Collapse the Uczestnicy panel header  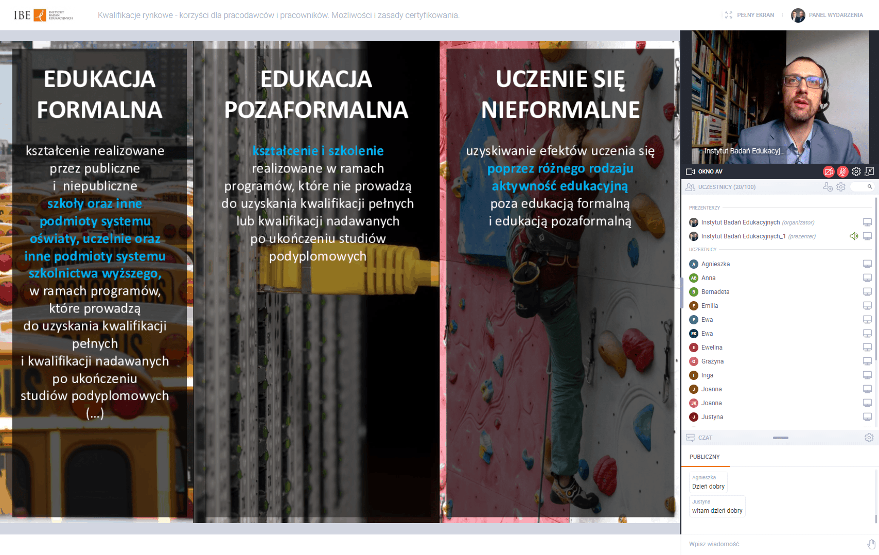[727, 187]
